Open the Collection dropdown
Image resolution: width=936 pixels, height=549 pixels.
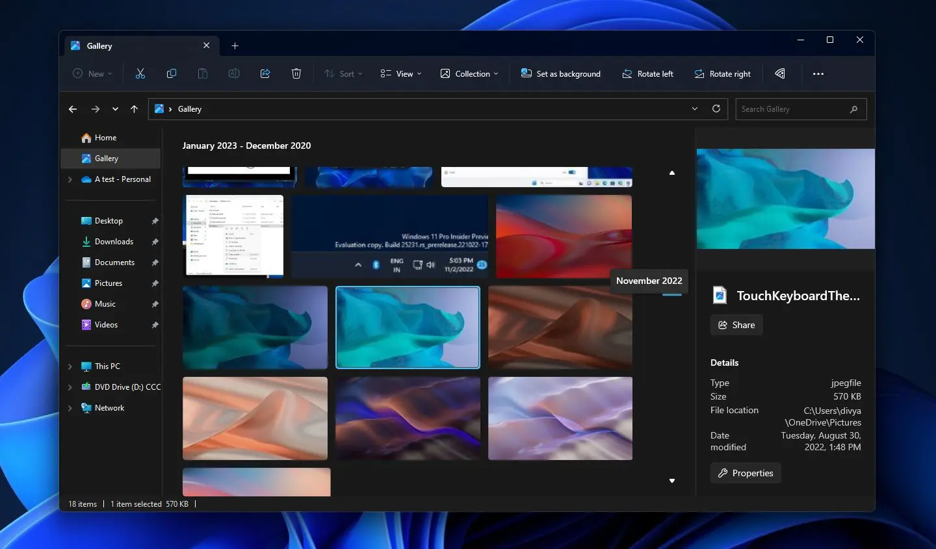(x=469, y=73)
